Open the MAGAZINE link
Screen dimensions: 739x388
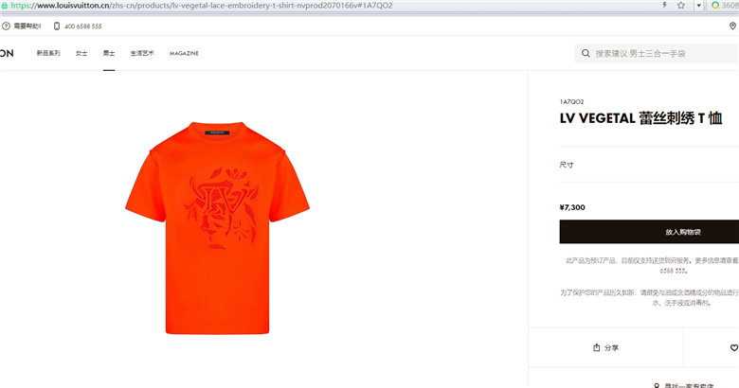(x=184, y=54)
